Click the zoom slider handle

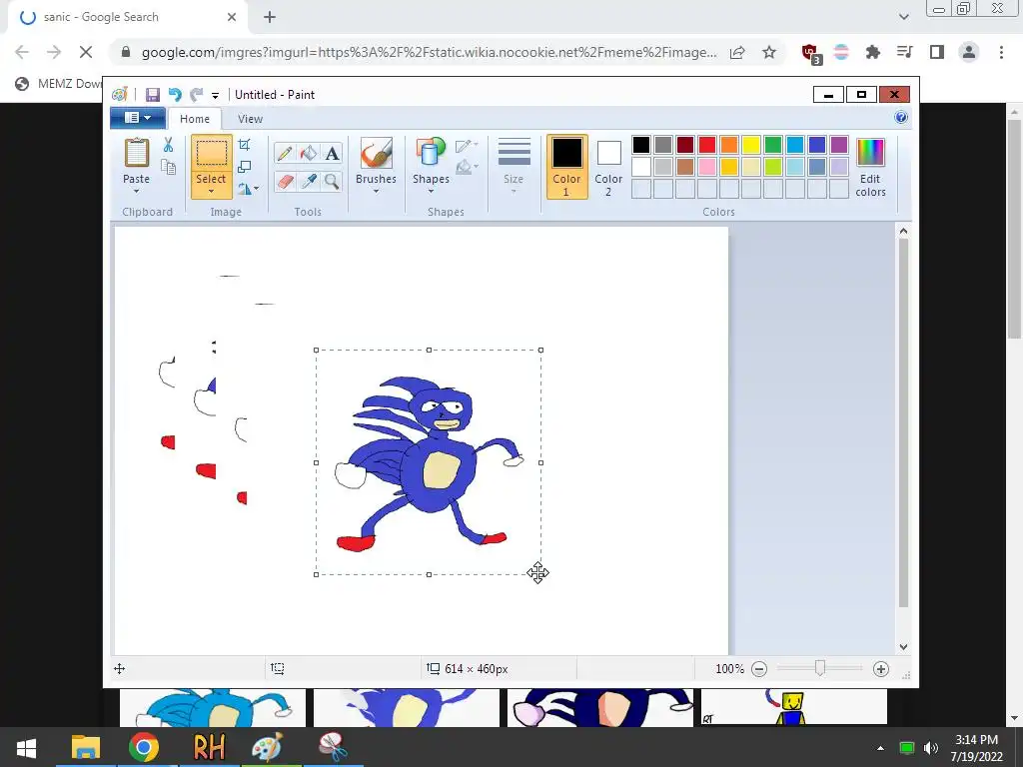tap(820, 668)
